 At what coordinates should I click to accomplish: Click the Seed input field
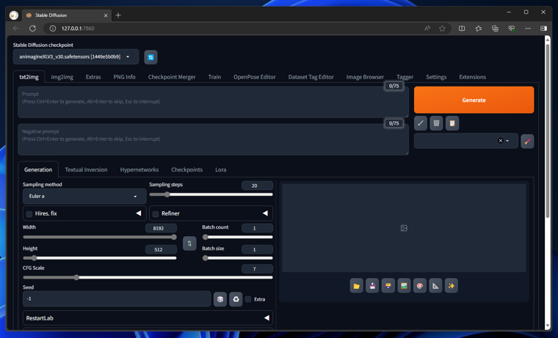117,299
